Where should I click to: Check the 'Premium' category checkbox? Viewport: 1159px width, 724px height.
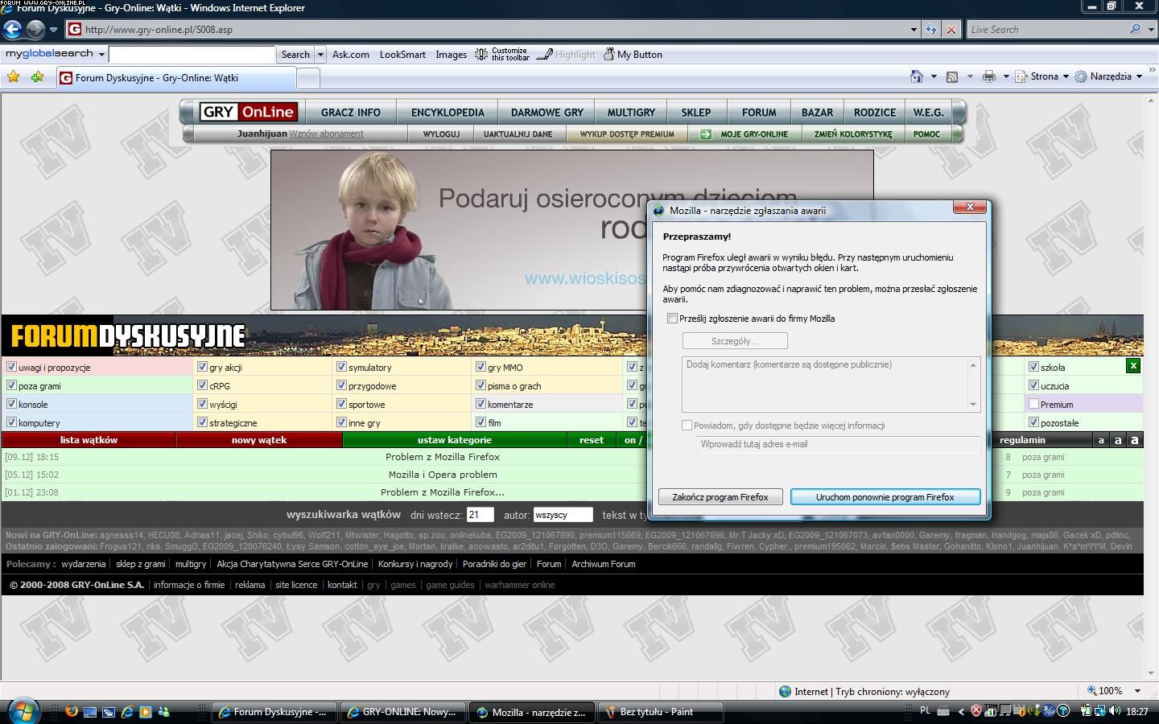pyautogui.click(x=1033, y=404)
